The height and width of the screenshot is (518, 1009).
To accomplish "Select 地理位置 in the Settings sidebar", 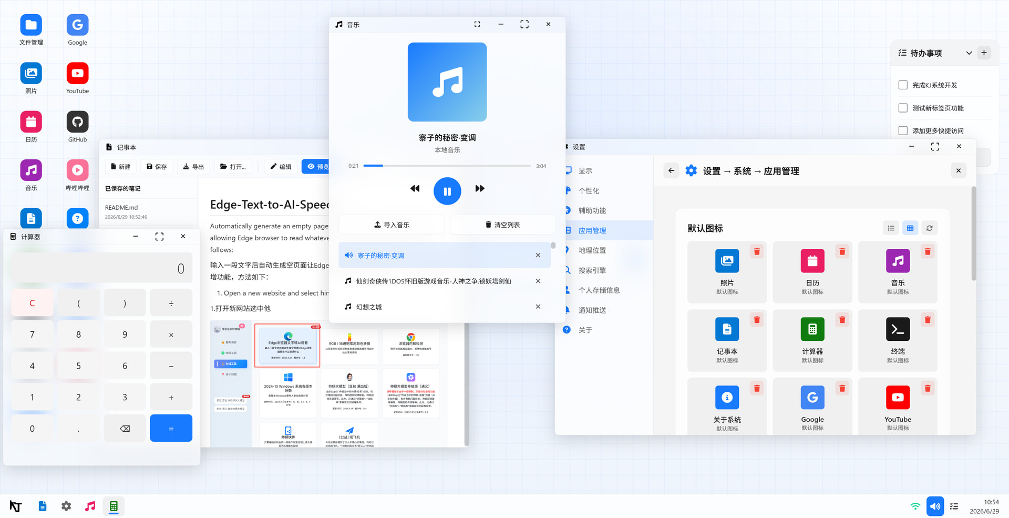I will coord(604,250).
